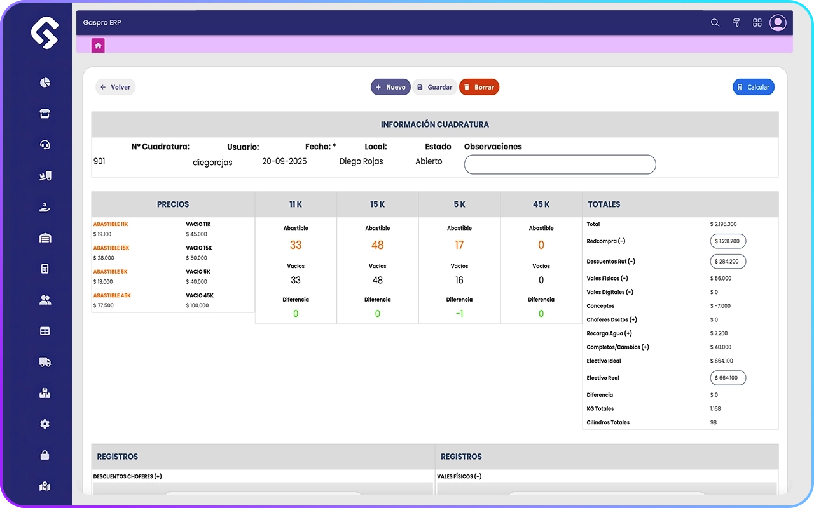Click the Volver back button
This screenshot has height=508, width=814.
116,88
